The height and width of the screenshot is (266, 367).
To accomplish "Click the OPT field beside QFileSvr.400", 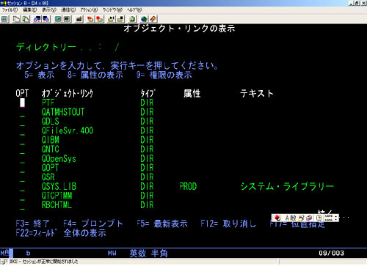I will point(22,131).
